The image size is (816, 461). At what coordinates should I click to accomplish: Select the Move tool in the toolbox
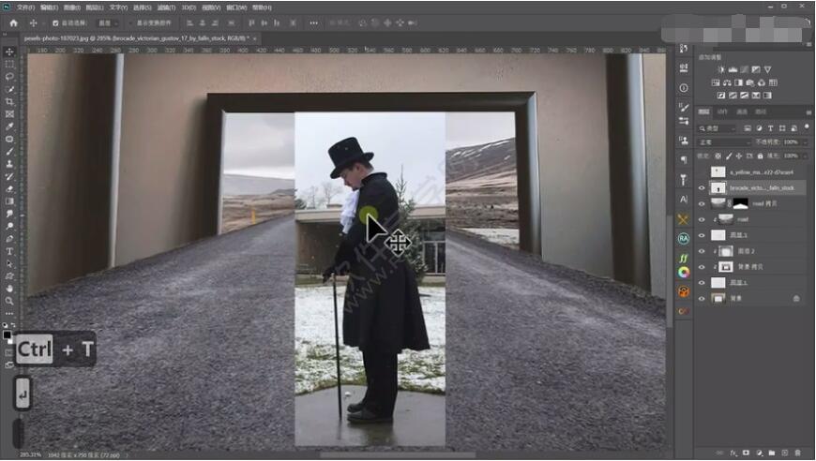click(x=9, y=52)
